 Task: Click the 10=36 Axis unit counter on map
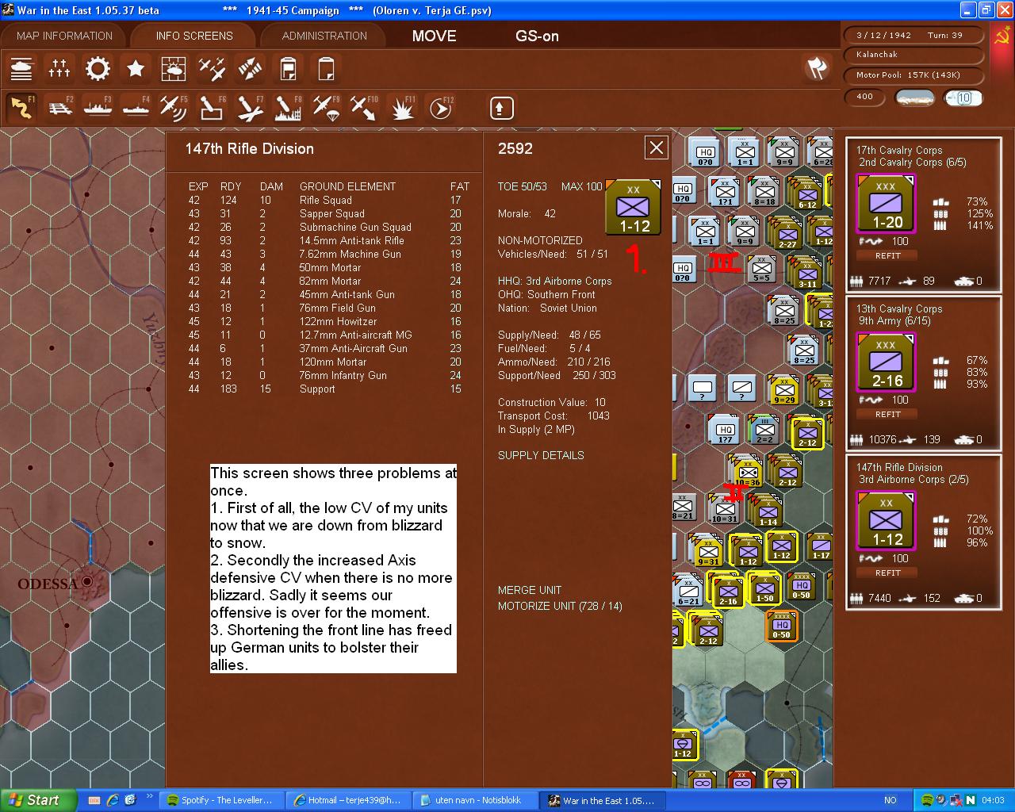coord(747,471)
